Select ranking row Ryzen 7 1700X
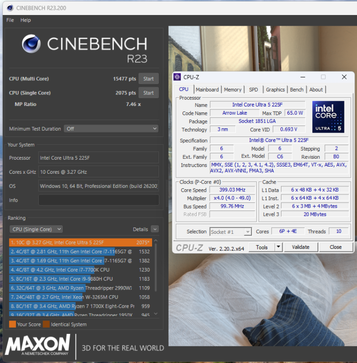Screen dimensions: 357x363 click(80, 306)
